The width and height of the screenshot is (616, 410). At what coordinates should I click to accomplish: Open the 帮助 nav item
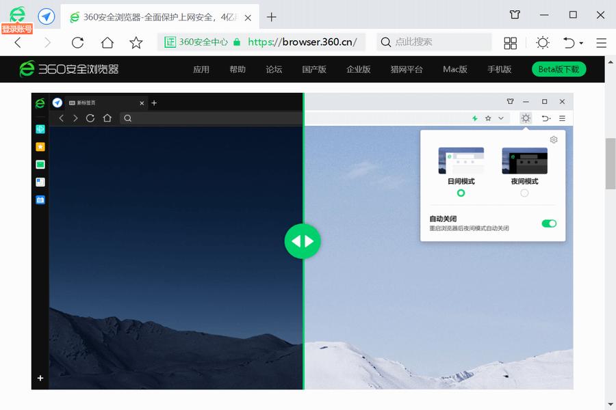238,70
